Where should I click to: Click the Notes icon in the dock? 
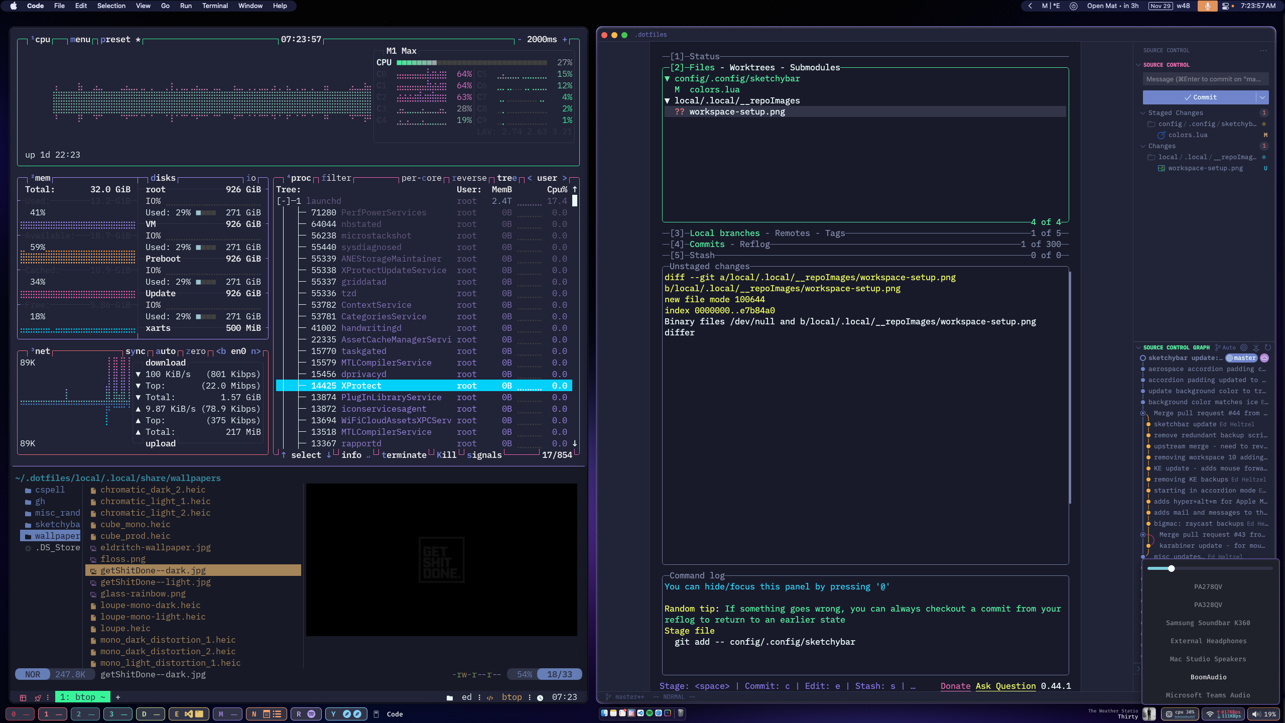pyautogui.click(x=613, y=713)
